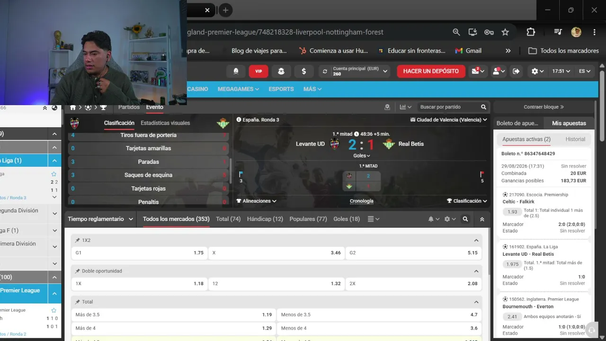Select the Hándicap (12) markets tab
The image size is (606, 341).
[x=265, y=219]
